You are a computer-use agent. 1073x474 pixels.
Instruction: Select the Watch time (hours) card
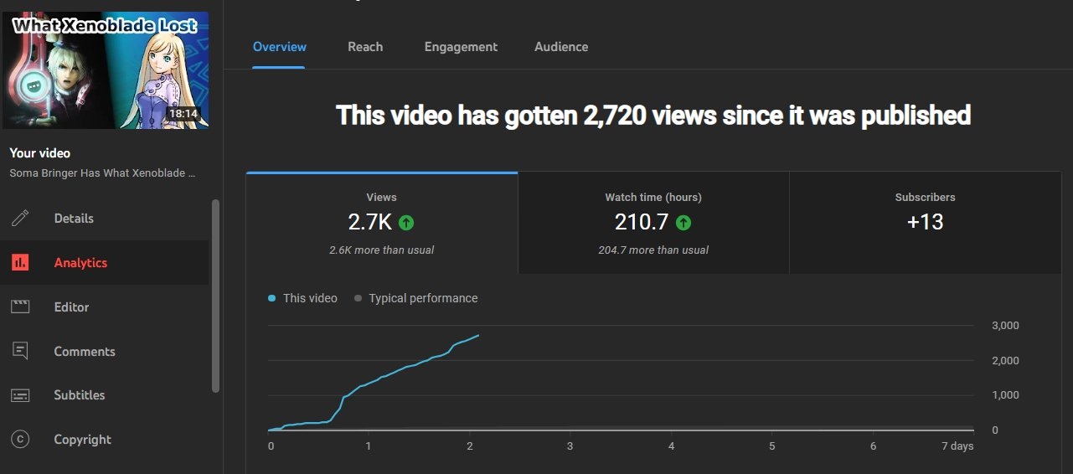[653, 223]
